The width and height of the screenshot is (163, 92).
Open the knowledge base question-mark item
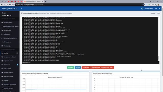coord(10,27)
